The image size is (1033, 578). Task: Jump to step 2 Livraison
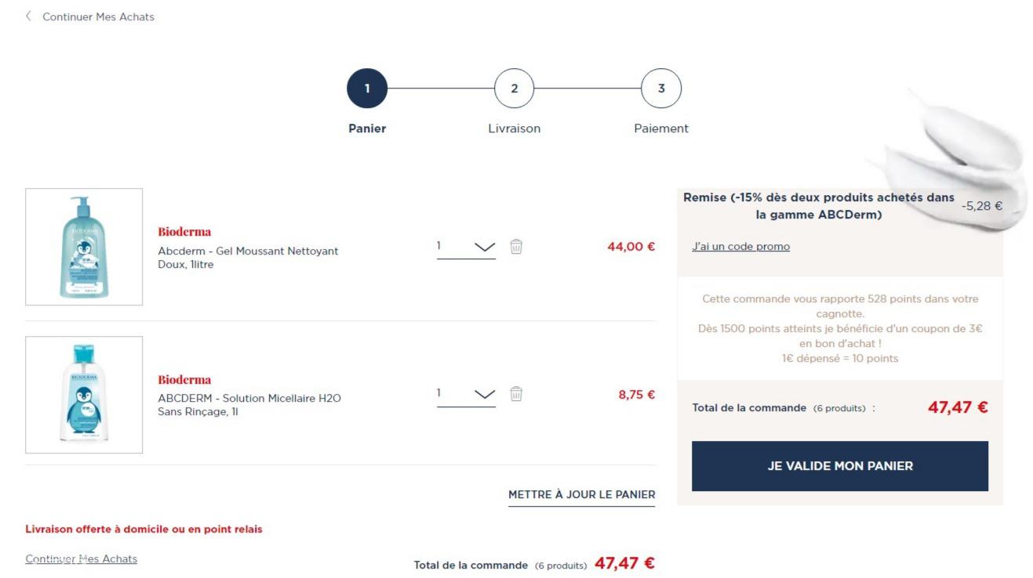tap(514, 89)
